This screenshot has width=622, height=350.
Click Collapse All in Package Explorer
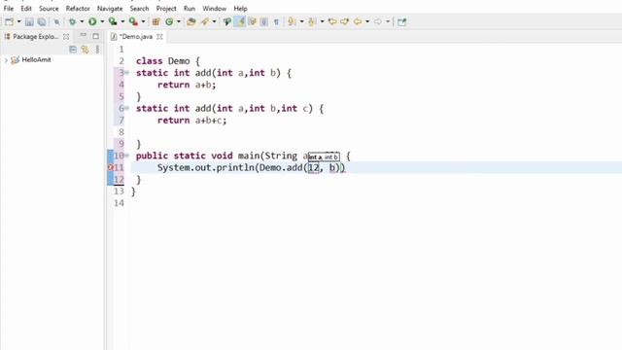click(73, 50)
